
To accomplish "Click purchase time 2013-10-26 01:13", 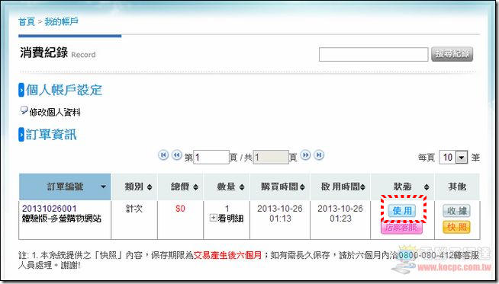I will [280, 213].
